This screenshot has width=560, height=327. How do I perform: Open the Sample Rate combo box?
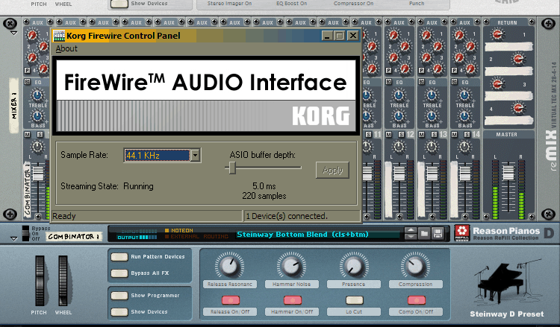tap(162, 155)
